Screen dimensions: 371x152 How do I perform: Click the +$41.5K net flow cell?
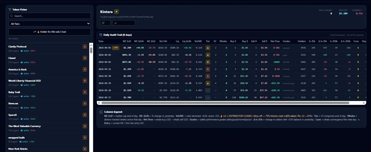[x=275, y=97]
